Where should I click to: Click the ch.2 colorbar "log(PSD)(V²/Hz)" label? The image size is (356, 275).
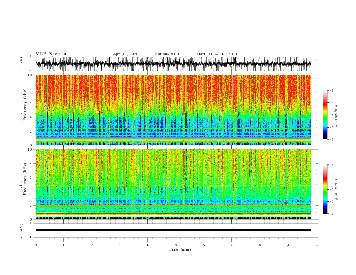coord(337,191)
